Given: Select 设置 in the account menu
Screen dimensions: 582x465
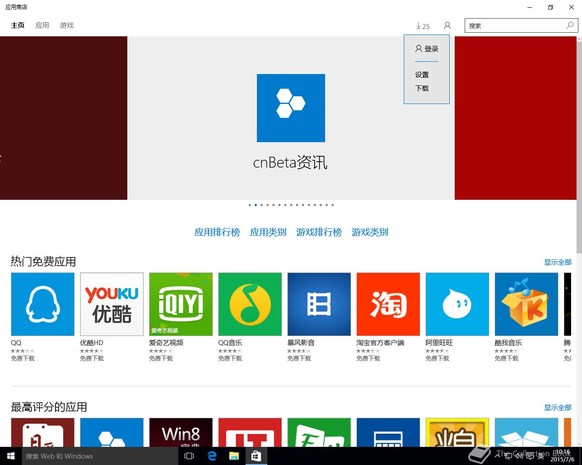Looking at the screenshot, I should coord(422,74).
